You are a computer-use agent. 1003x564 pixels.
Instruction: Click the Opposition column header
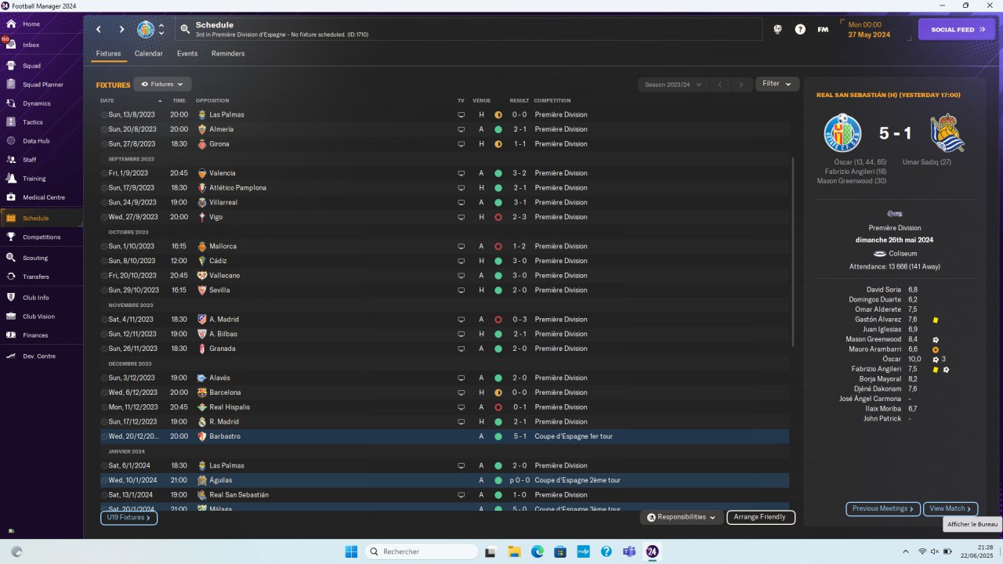click(212, 100)
